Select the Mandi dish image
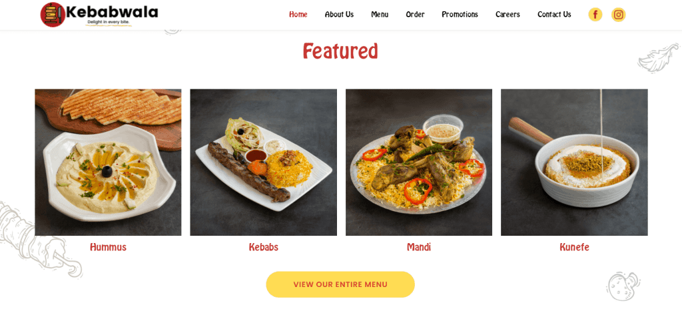 point(419,162)
